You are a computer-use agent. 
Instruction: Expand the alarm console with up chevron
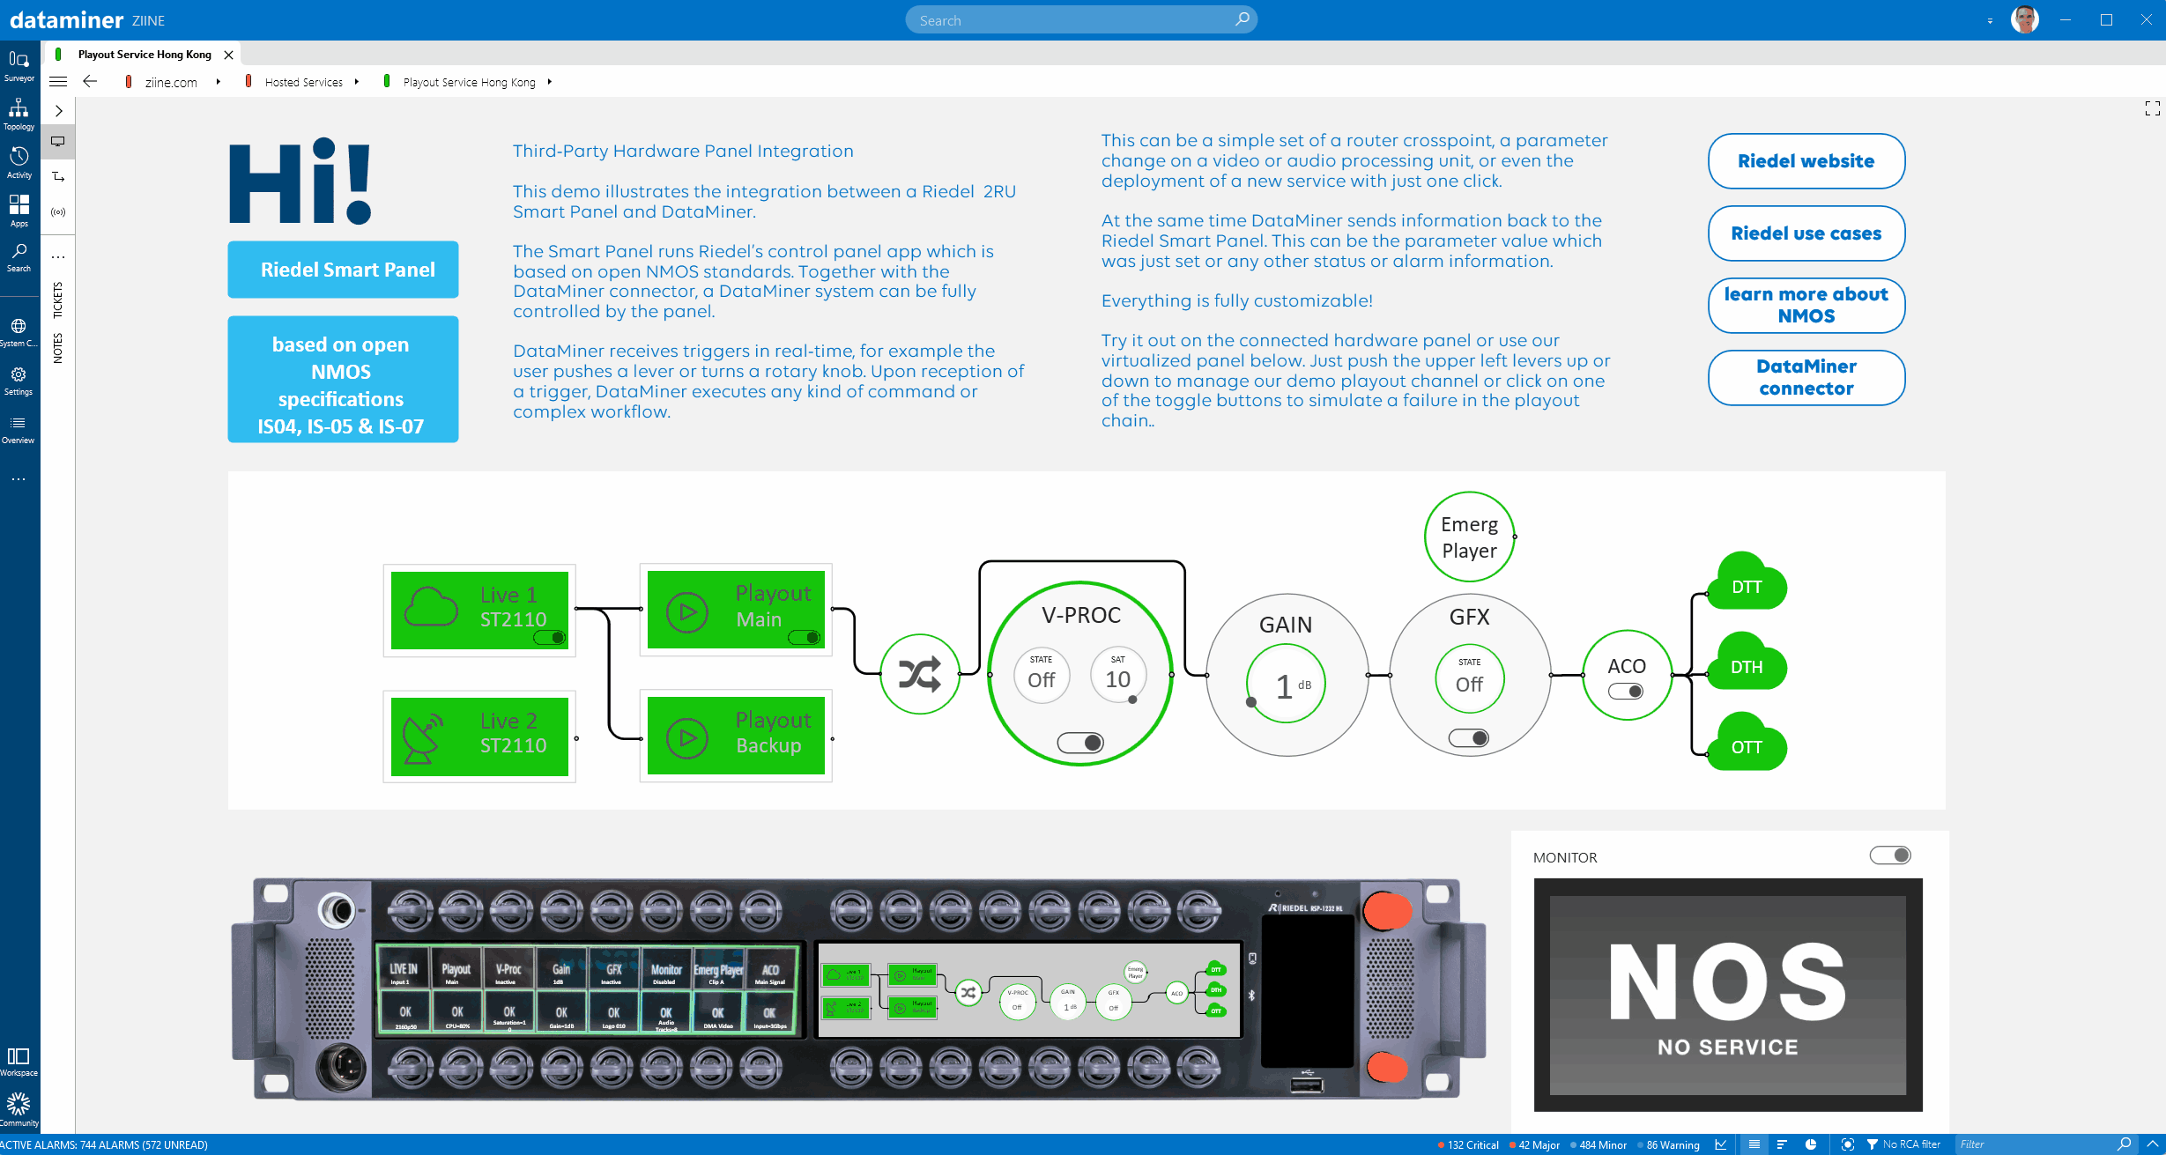tap(2153, 1144)
